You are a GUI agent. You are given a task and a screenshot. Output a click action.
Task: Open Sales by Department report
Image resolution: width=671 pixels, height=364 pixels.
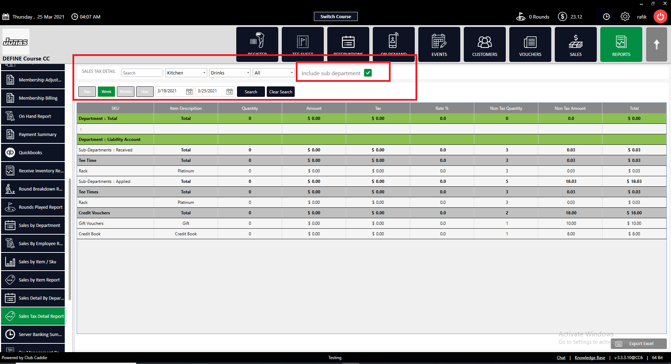pos(33,225)
